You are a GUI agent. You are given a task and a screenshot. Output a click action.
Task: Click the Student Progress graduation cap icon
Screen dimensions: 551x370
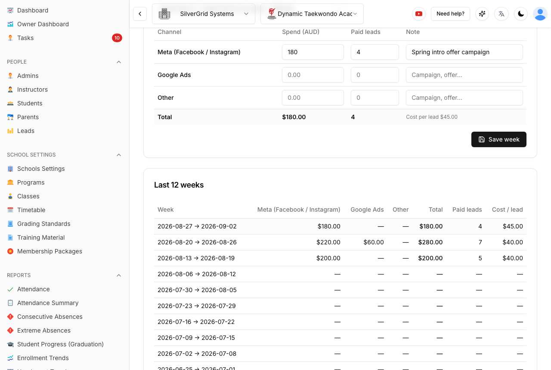pos(10,344)
